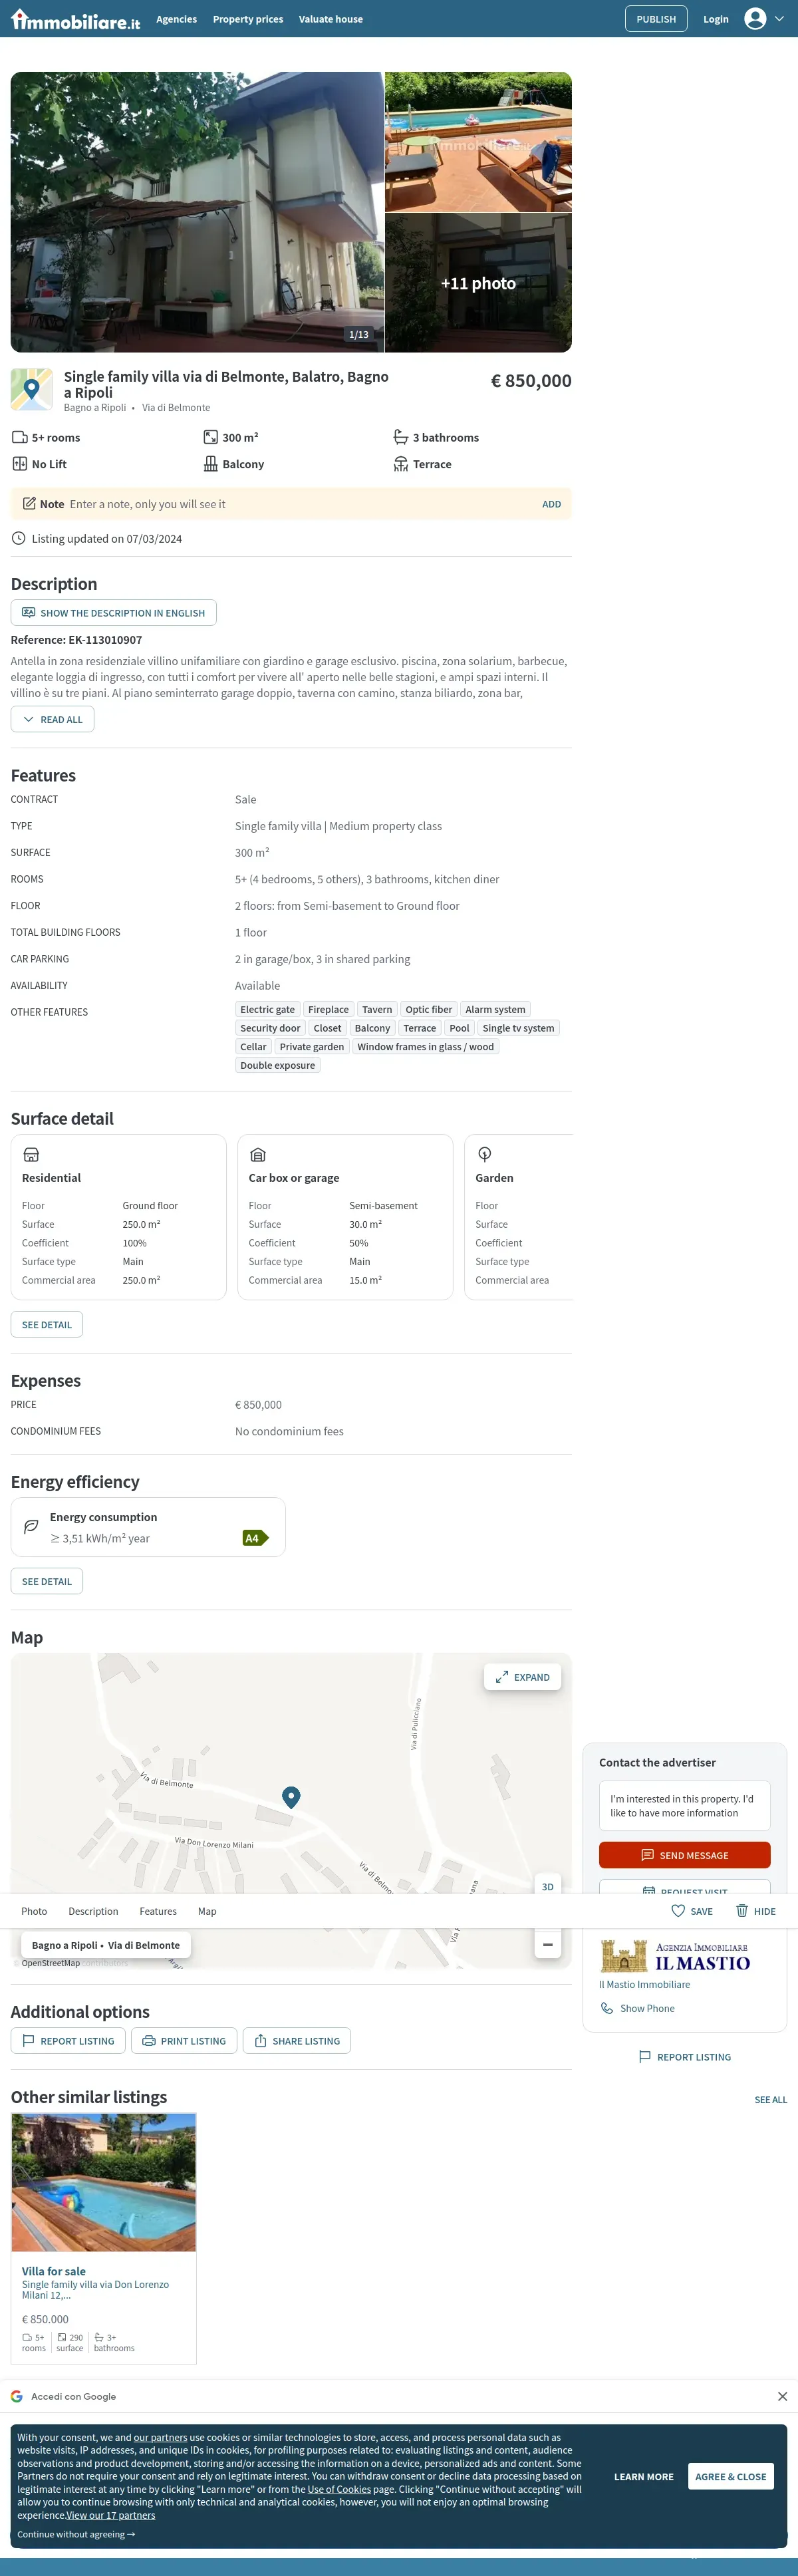The image size is (798, 2576).
Task: Show the description in English
Action: tap(113, 613)
